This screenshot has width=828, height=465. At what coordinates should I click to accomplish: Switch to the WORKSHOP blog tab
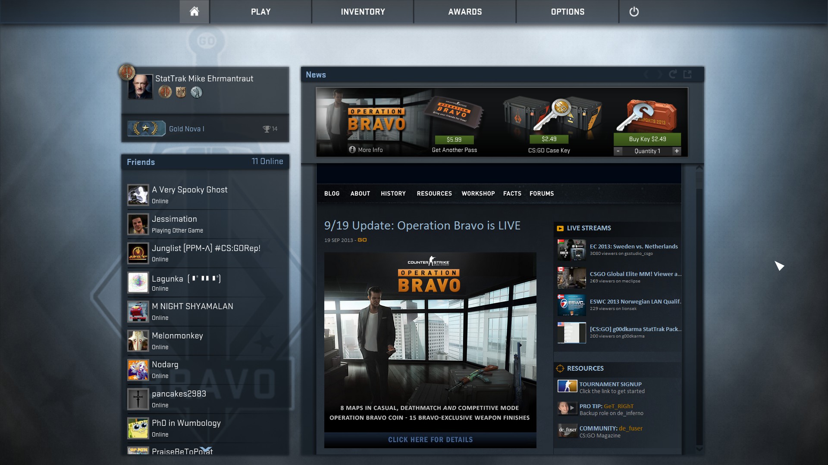(x=478, y=194)
